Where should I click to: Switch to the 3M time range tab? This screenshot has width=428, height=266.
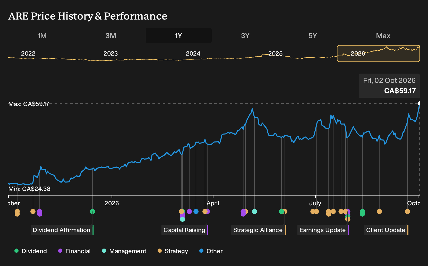click(x=111, y=36)
